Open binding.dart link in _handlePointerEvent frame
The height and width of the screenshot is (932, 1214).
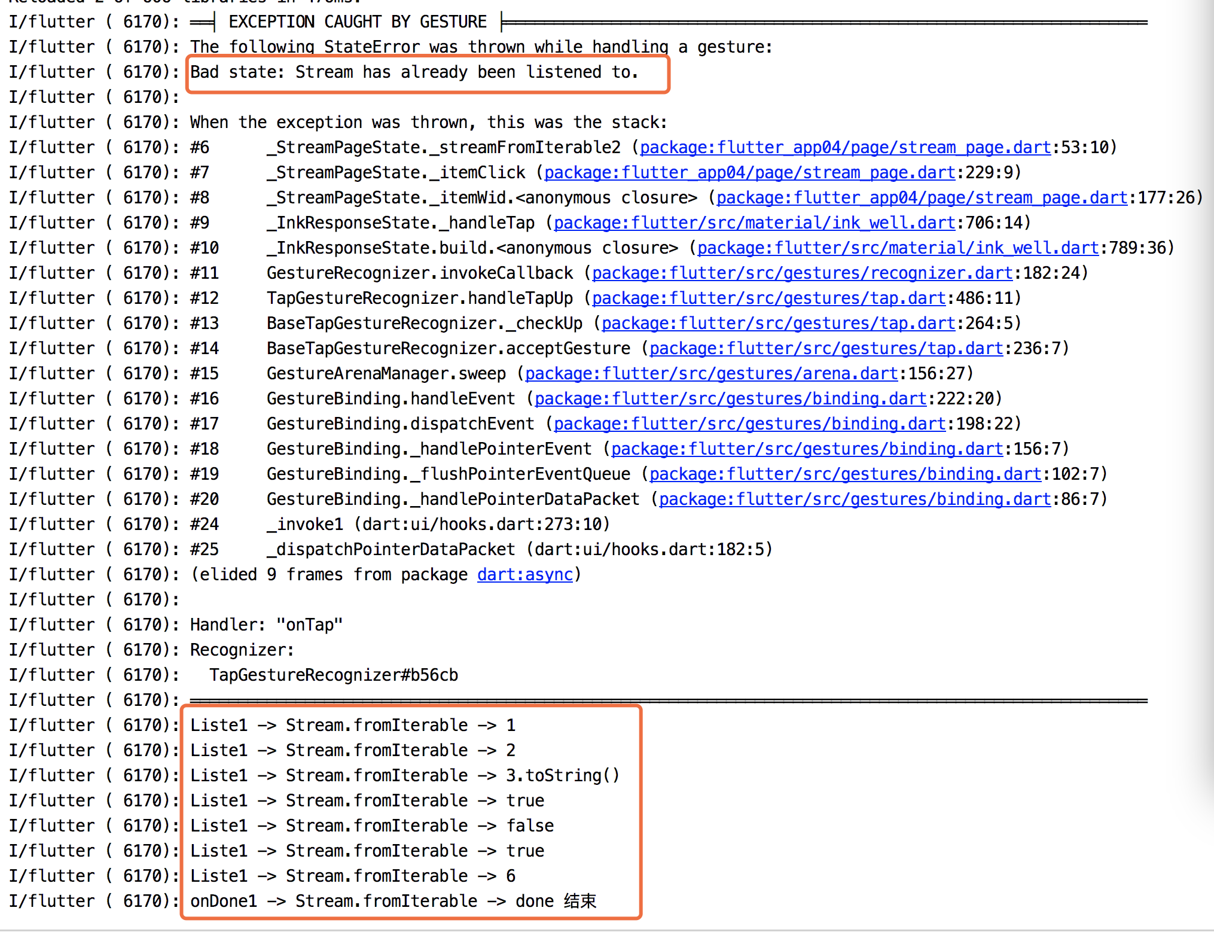807,449
